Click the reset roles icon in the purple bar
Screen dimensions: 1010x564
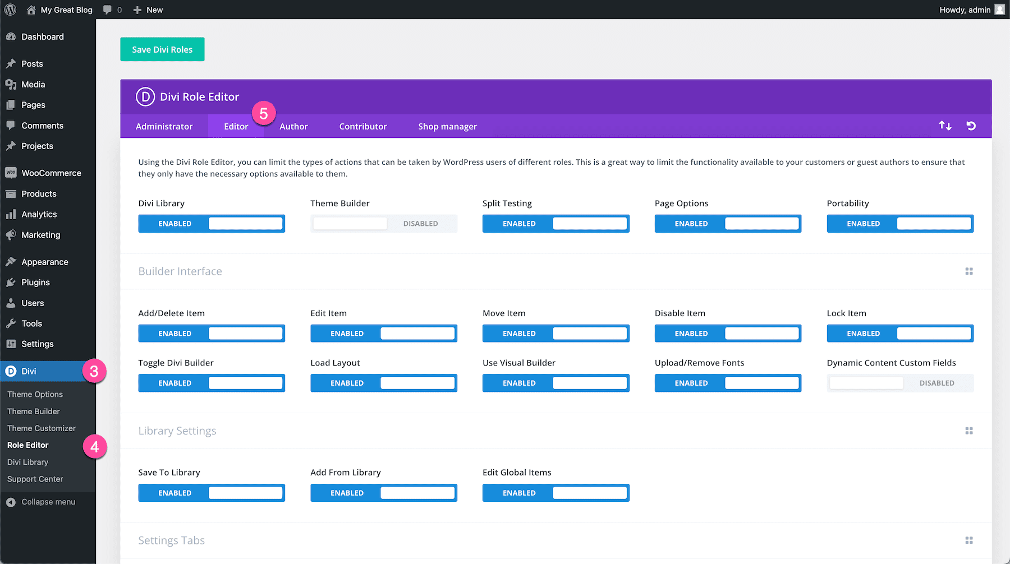pyautogui.click(x=971, y=126)
